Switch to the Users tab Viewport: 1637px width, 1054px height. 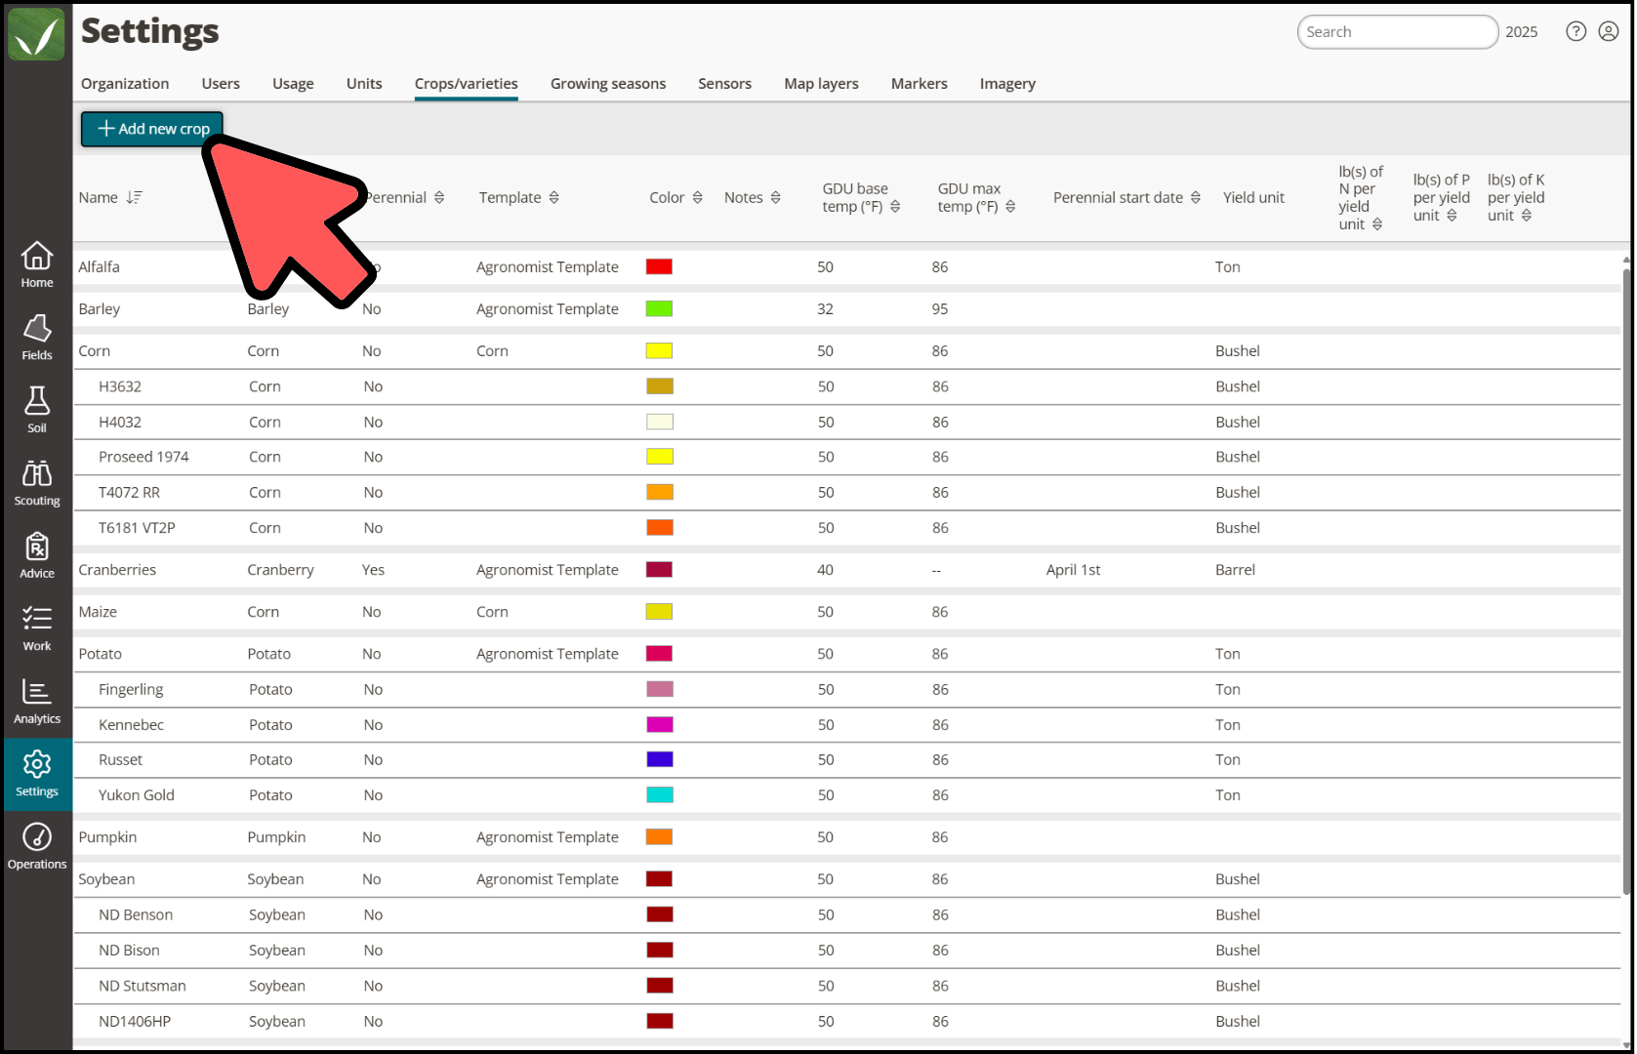(x=221, y=84)
